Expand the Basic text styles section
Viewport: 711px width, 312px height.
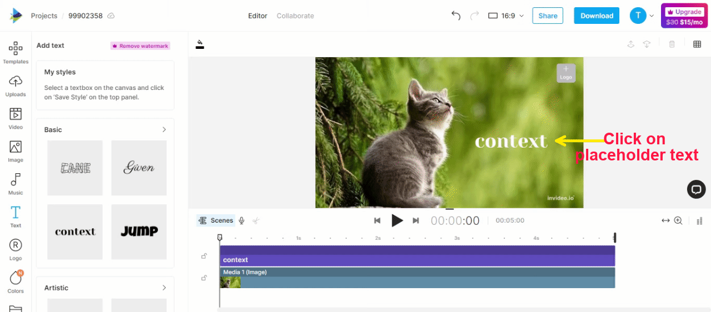tap(164, 129)
